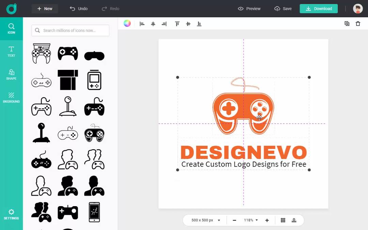The height and width of the screenshot is (230, 368).
Task: Click the DesignEvo logo in the top bar
Action: click(x=11, y=9)
